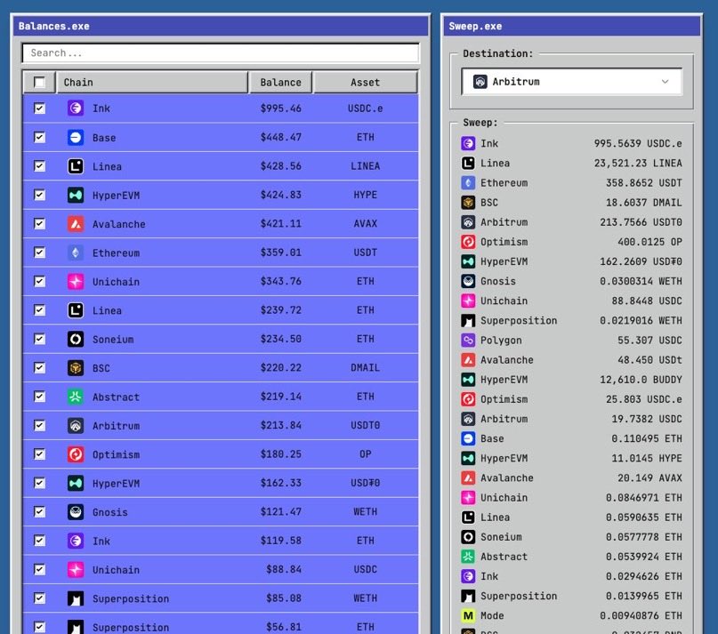The height and width of the screenshot is (634, 718).
Task: Click the Soneium icon in Sweep list
Action: click(x=468, y=537)
